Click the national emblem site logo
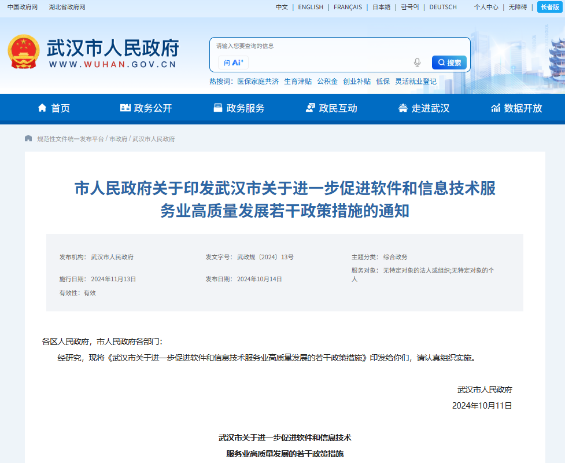The height and width of the screenshot is (463, 565). (x=23, y=52)
